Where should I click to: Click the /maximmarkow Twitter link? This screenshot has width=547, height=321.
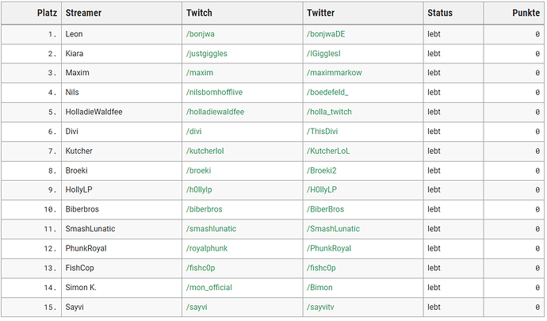click(x=334, y=73)
